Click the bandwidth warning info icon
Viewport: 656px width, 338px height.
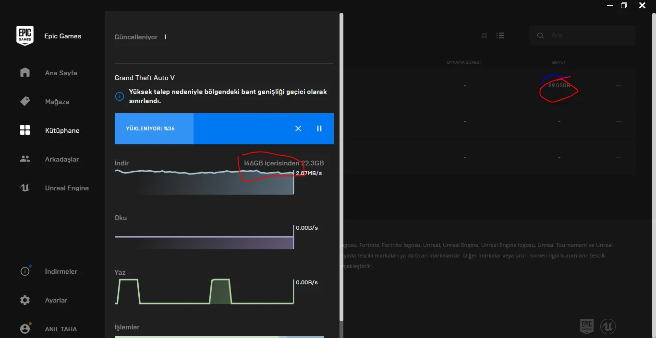tap(120, 96)
